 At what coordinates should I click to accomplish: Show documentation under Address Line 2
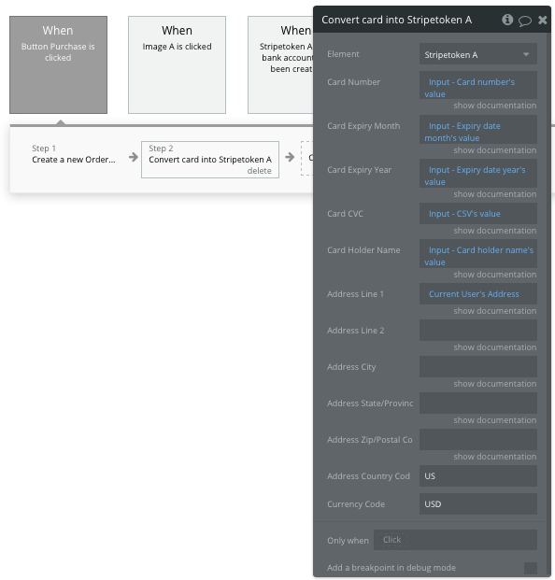tap(494, 347)
